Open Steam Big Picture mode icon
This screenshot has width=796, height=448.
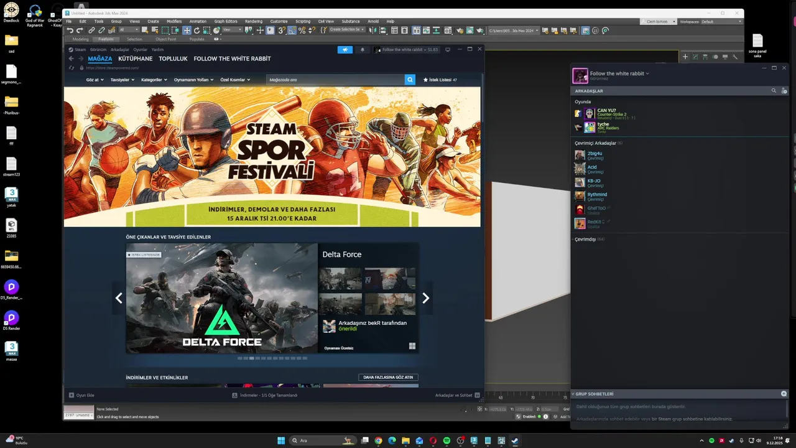[448, 50]
